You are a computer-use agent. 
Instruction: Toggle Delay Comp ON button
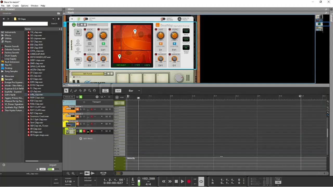click(278, 182)
